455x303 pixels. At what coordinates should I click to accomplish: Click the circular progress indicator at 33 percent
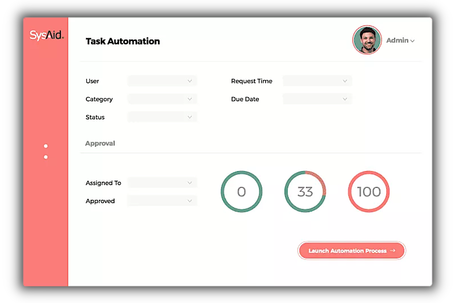[305, 192]
